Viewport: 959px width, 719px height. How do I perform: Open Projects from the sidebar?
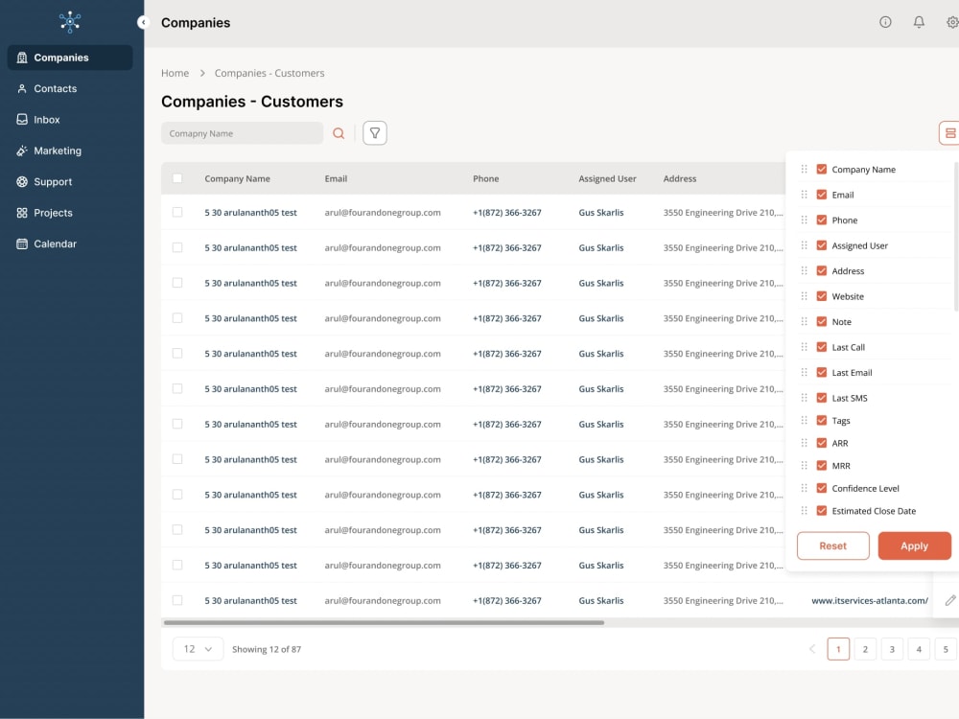pyautogui.click(x=53, y=212)
